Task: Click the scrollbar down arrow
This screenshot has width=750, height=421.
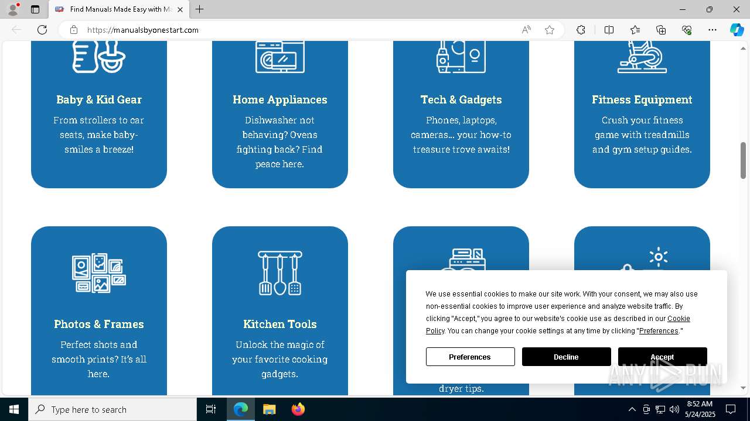Action: point(744,388)
